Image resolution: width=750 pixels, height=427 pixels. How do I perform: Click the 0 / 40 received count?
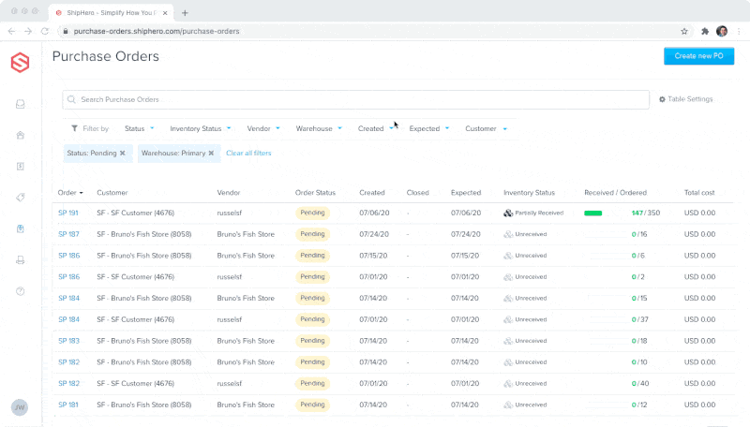[x=640, y=384]
